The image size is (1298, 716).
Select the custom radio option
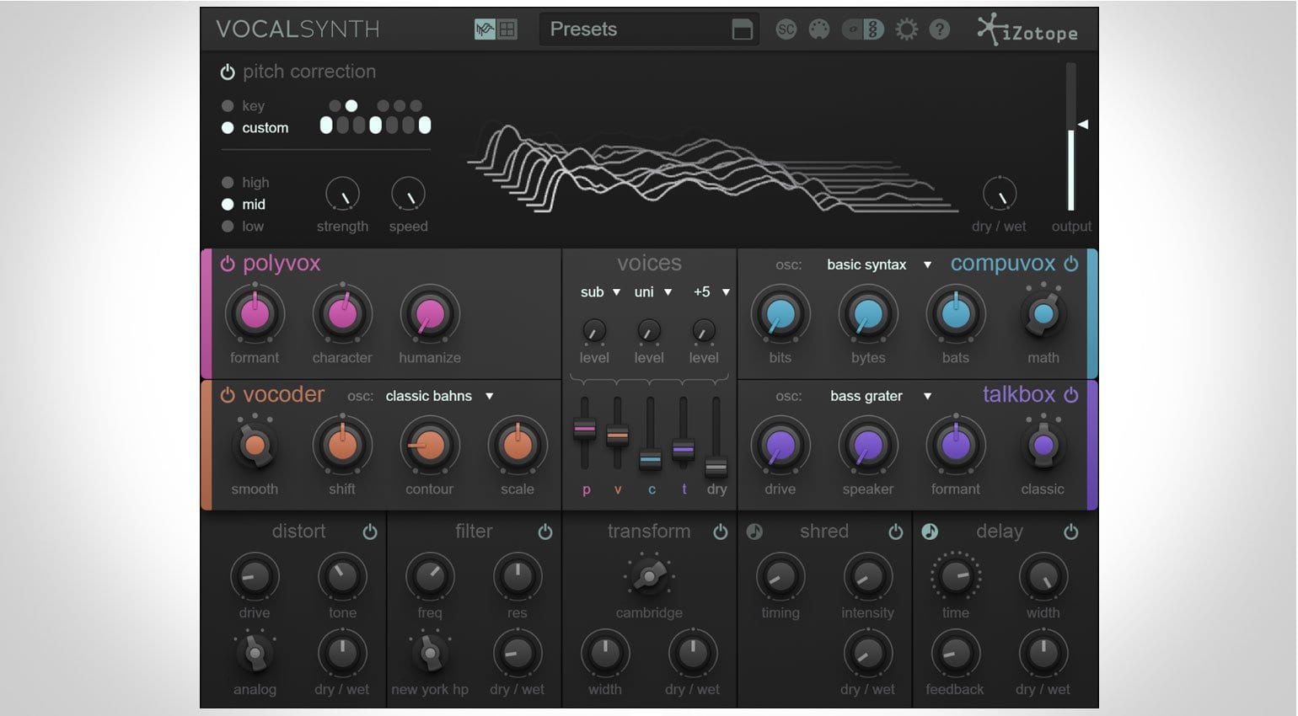click(228, 128)
